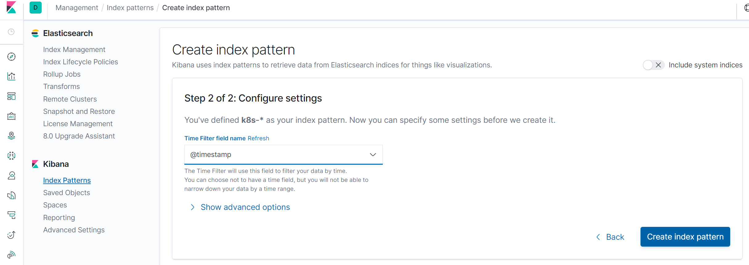Click the Recently viewed clock icon
Image resolution: width=749 pixels, height=265 pixels.
coord(11,32)
